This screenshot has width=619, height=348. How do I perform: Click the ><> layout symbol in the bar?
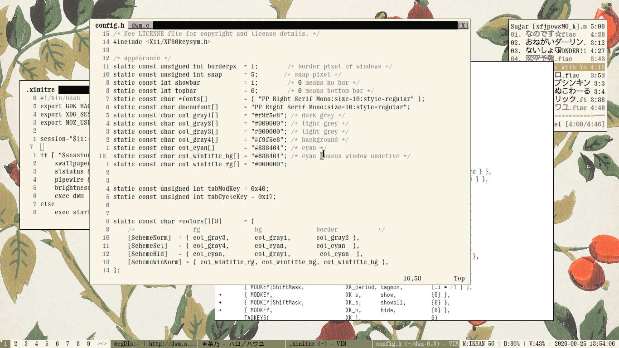(x=102, y=344)
